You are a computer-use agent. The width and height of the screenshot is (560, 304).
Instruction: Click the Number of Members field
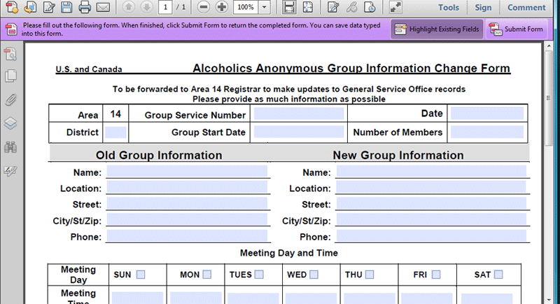[x=487, y=132]
